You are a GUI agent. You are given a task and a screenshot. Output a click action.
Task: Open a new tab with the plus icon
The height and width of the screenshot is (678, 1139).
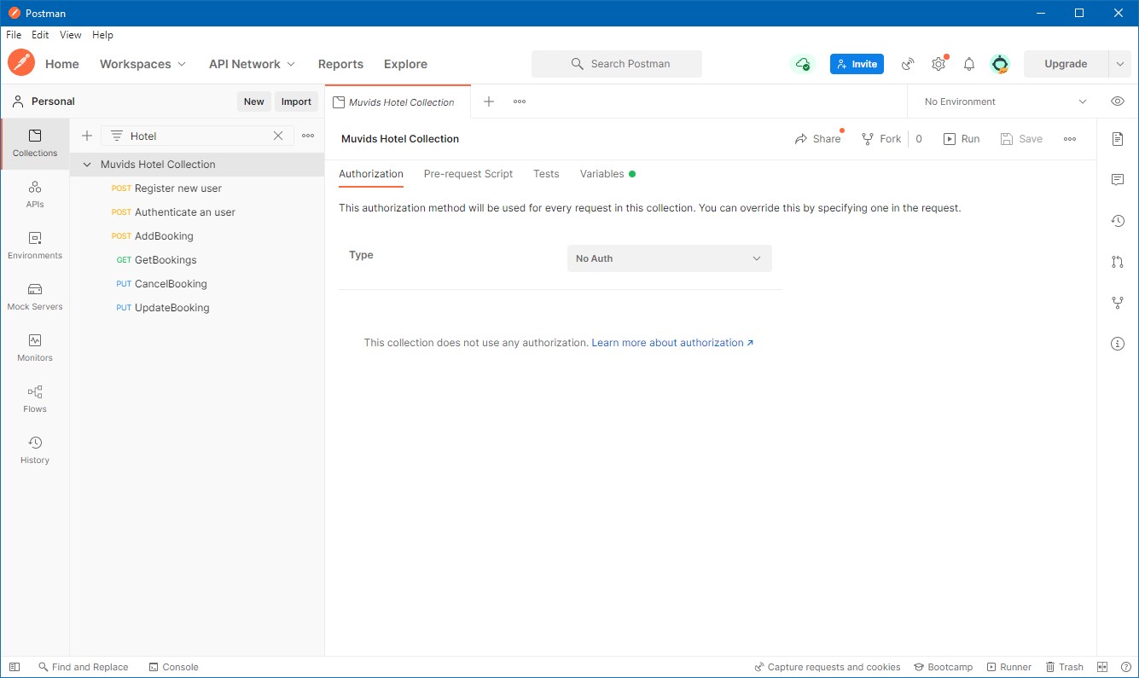point(489,101)
